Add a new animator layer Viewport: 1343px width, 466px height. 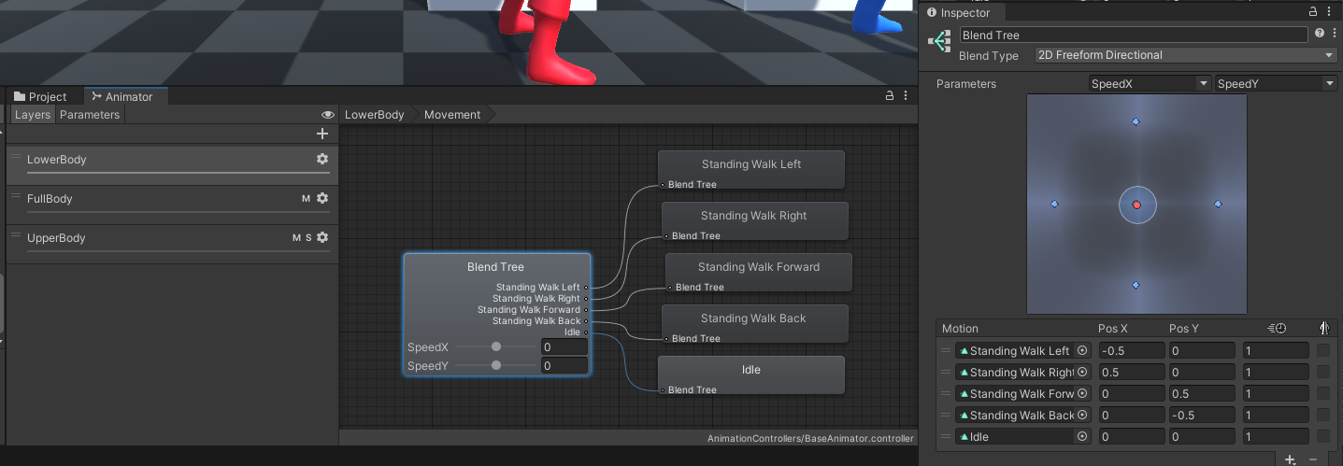(322, 134)
